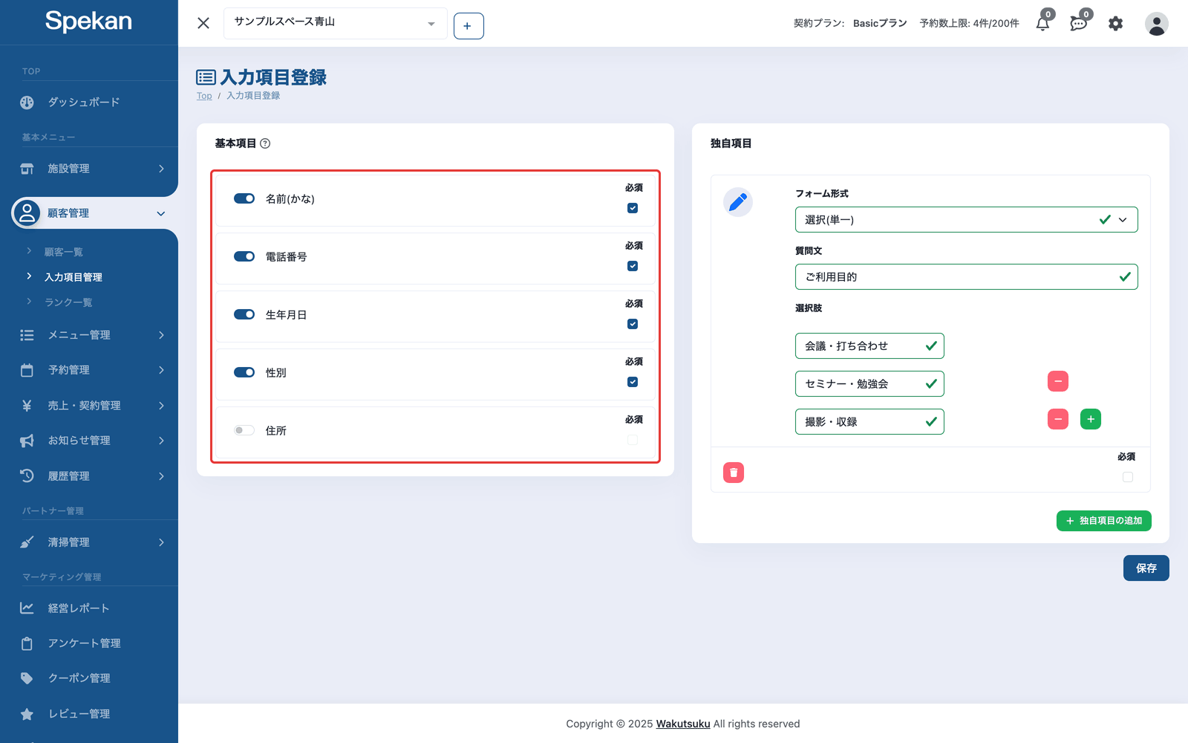Open the settings gear icon
Image resolution: width=1188 pixels, height=743 pixels.
point(1115,24)
